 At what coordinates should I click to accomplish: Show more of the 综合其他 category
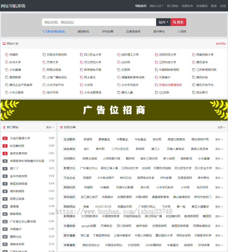click(219, 149)
